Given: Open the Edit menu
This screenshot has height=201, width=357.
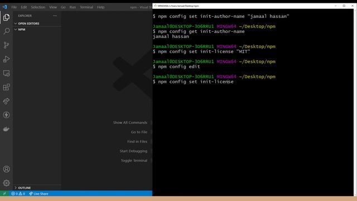Looking at the screenshot, I should (x=24, y=7).
